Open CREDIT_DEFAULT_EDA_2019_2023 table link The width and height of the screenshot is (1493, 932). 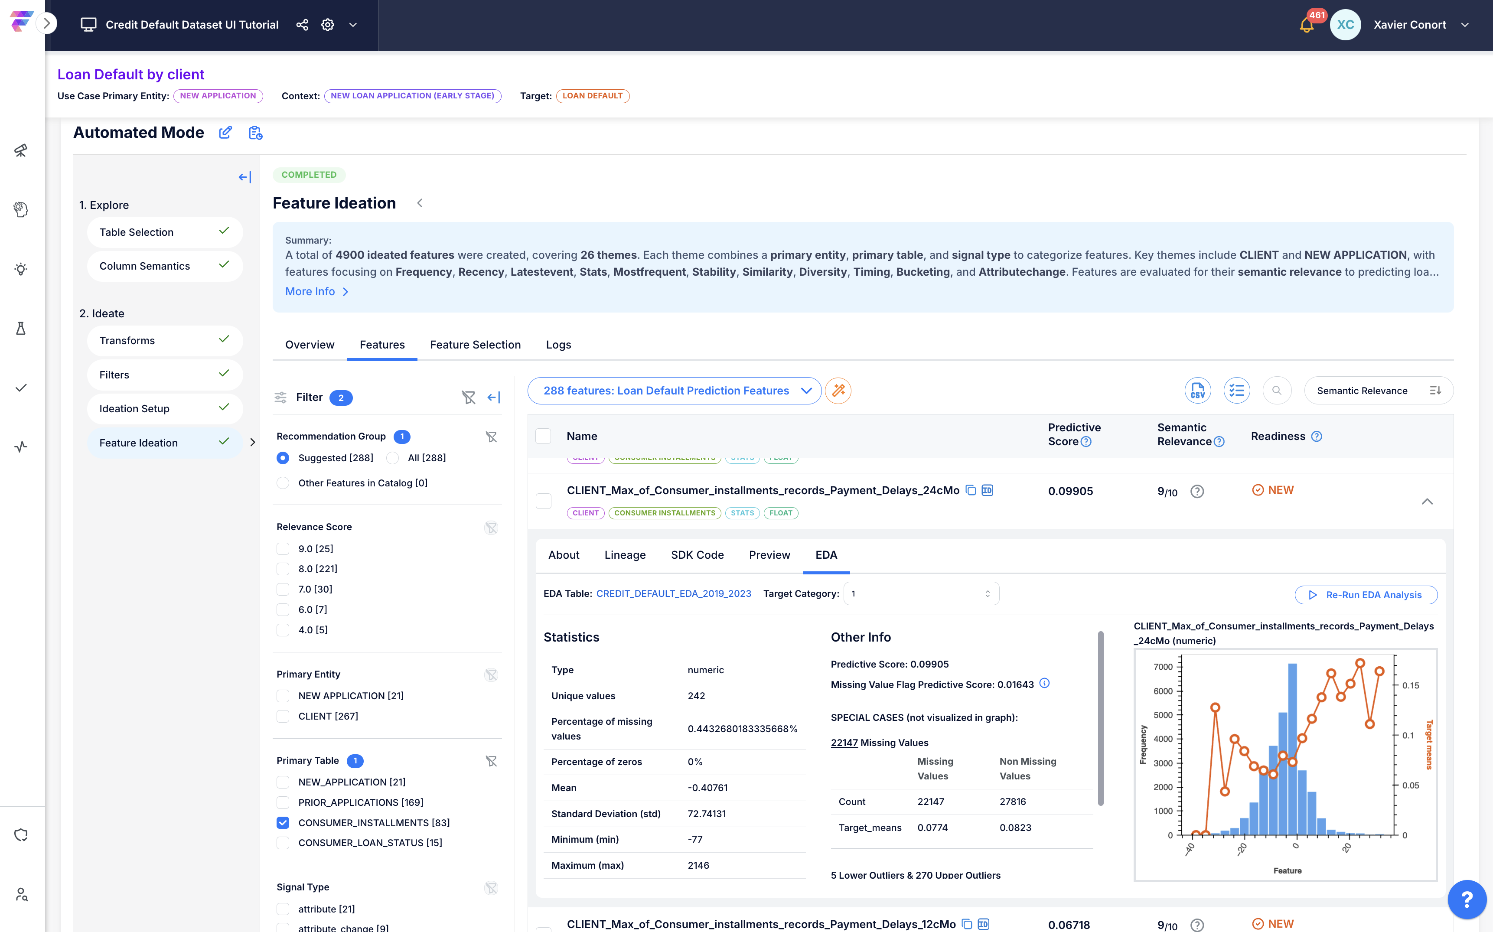[x=674, y=593]
